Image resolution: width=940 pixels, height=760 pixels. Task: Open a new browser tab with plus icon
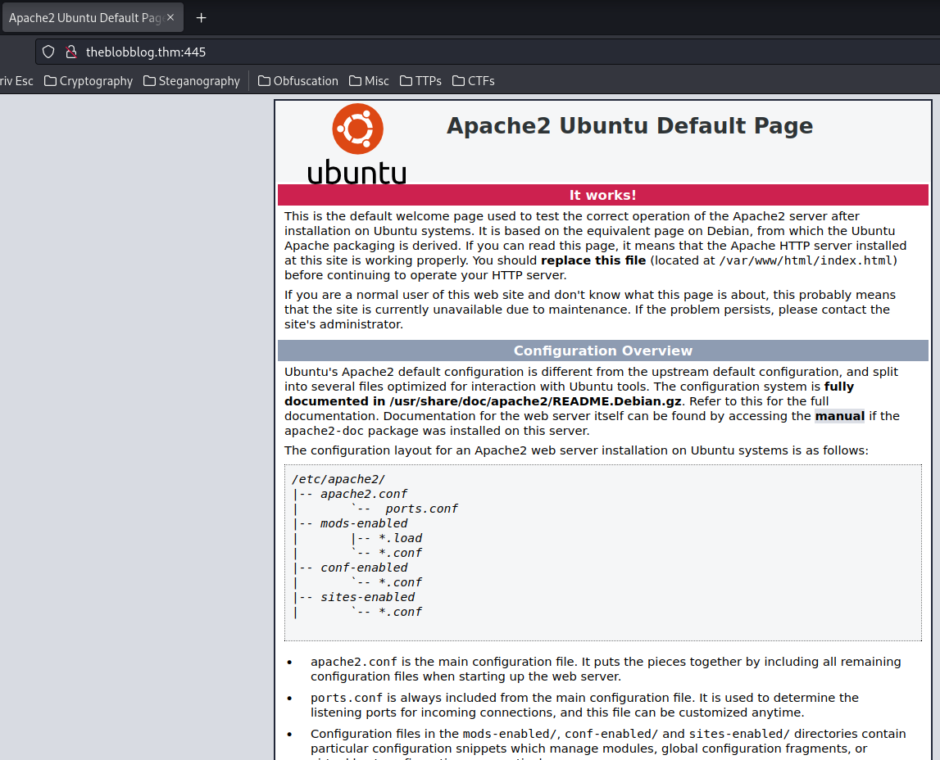pos(202,18)
